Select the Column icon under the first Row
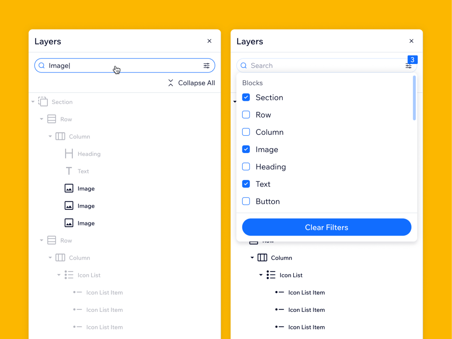The height and width of the screenshot is (339, 452). point(60,136)
